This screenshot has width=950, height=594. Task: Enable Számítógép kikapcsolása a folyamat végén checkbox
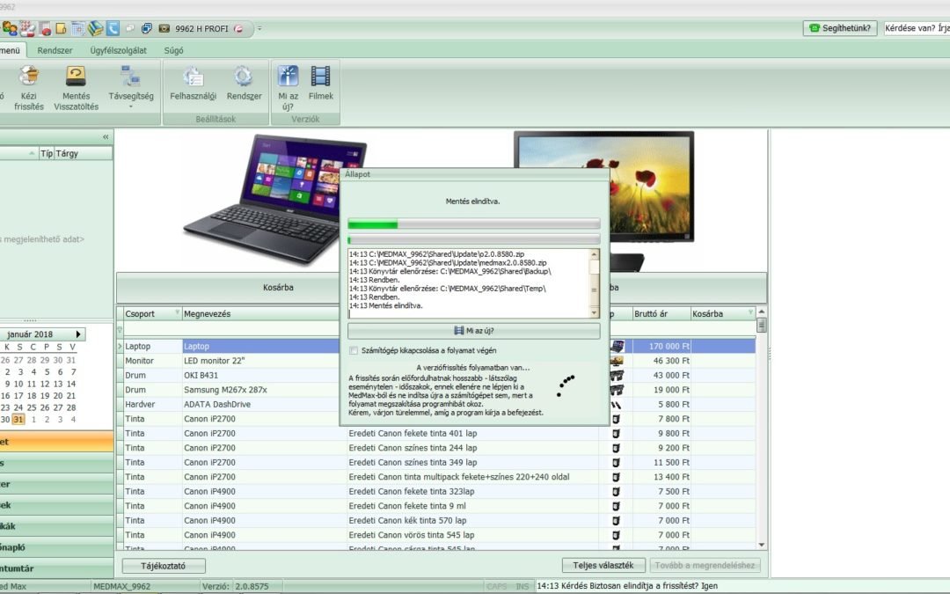[354, 350]
